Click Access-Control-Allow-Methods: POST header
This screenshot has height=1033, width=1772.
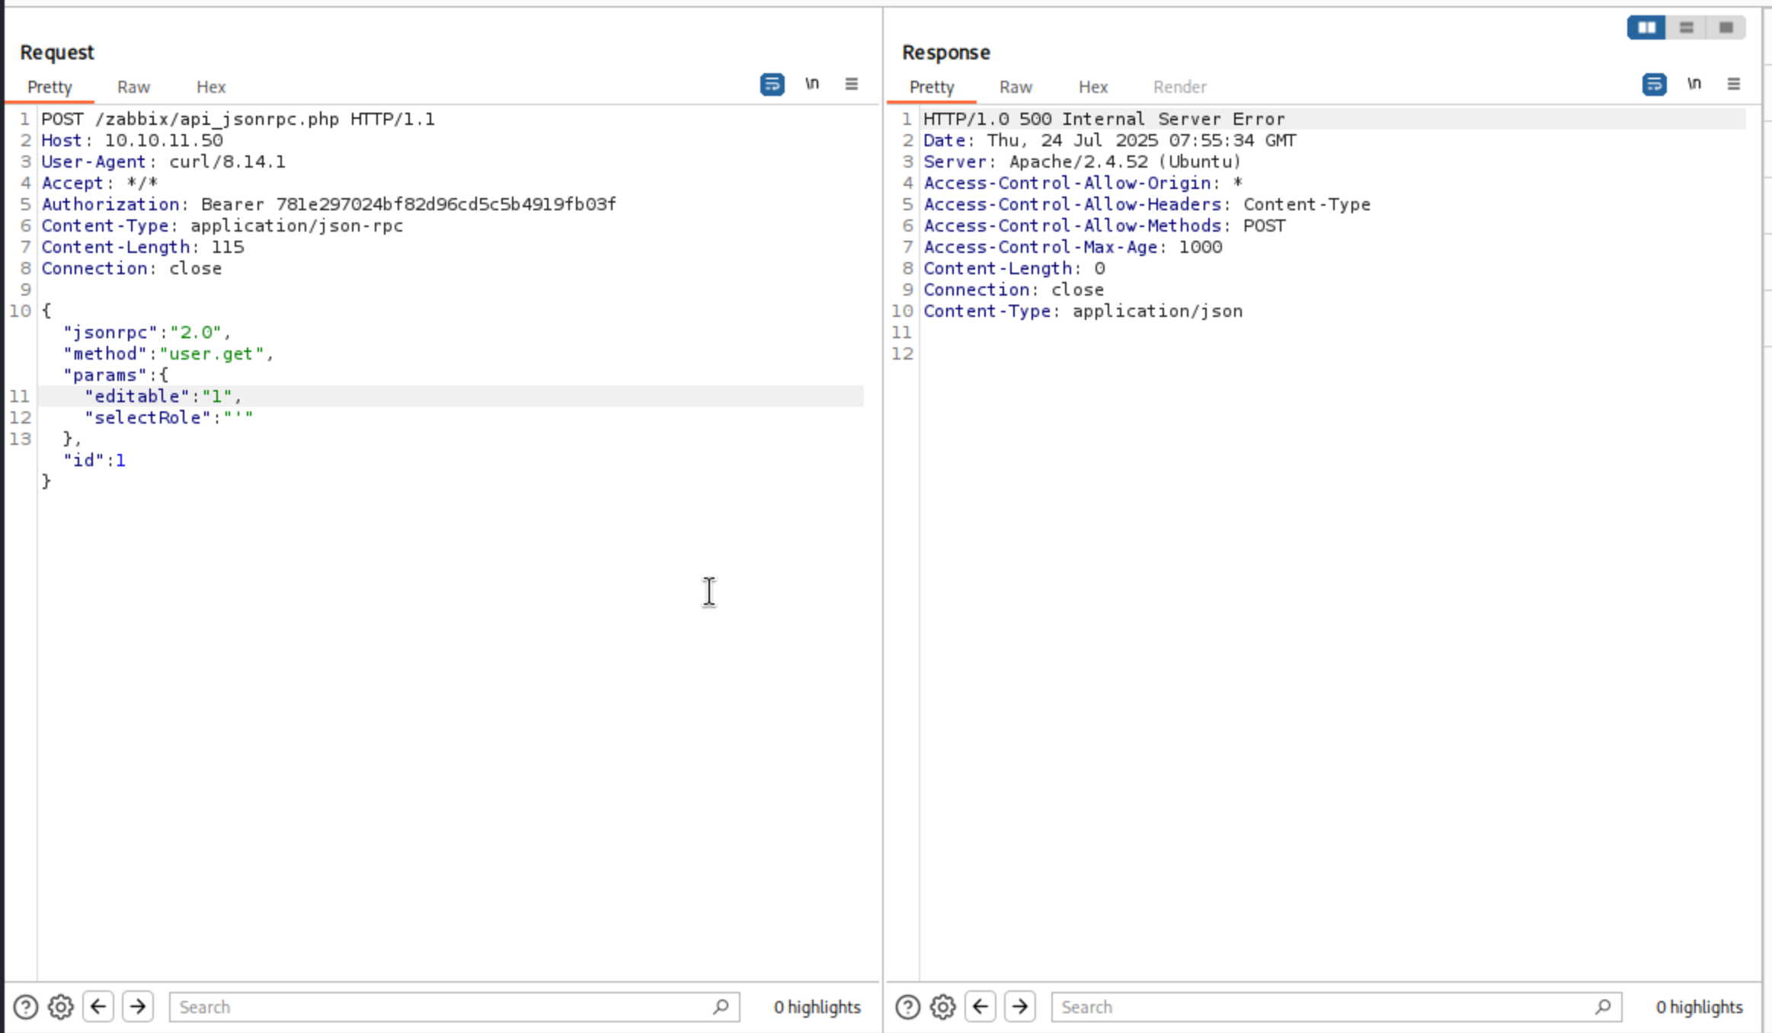[x=1104, y=225]
